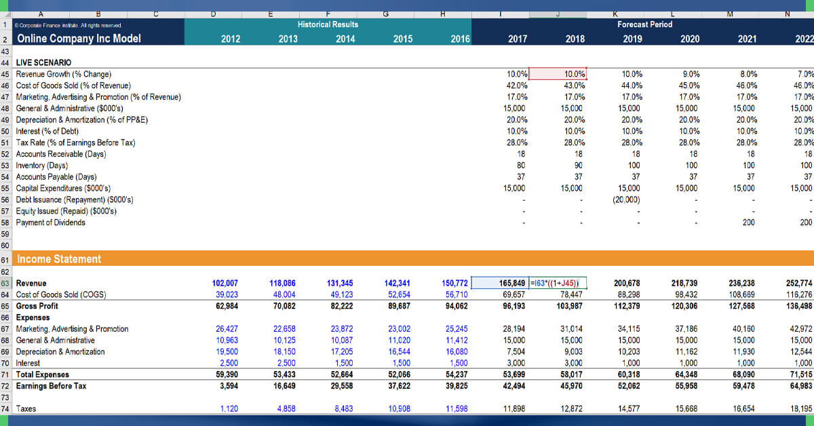Select the Equity Issued (Repaid) label
Viewport: 814px width, 426px height.
click(66, 211)
